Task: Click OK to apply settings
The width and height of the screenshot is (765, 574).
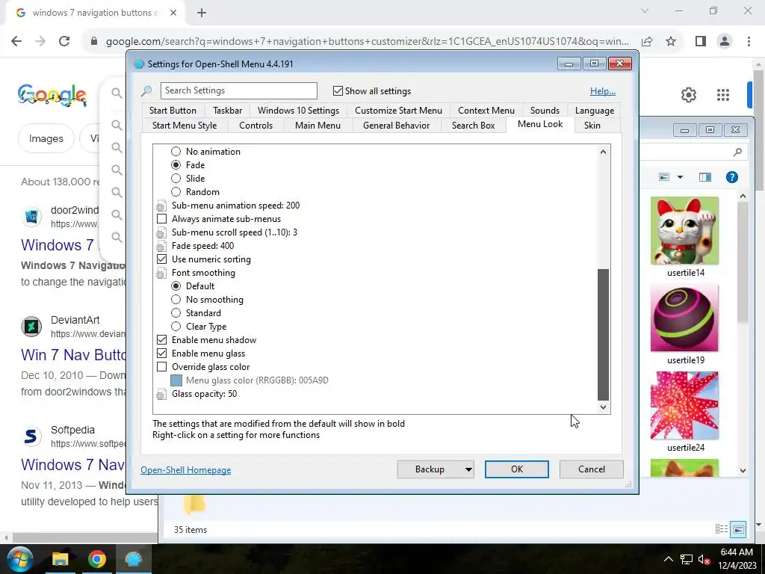Action: [x=517, y=469]
